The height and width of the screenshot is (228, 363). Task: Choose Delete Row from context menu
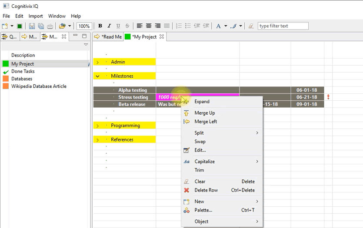222,190
